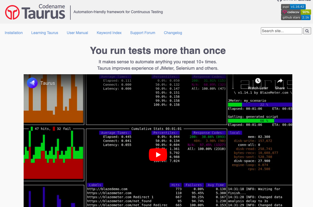Open the Installation menu item
Image resolution: width=313 pixels, height=207 pixels.
click(x=14, y=33)
